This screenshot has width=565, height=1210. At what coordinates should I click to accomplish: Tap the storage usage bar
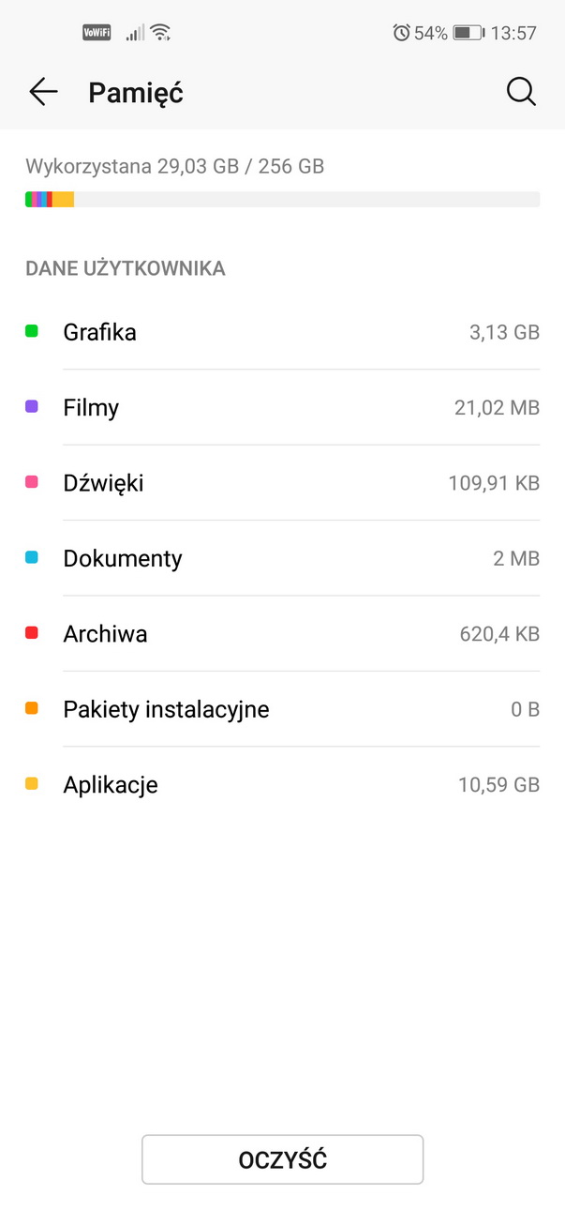tap(282, 199)
